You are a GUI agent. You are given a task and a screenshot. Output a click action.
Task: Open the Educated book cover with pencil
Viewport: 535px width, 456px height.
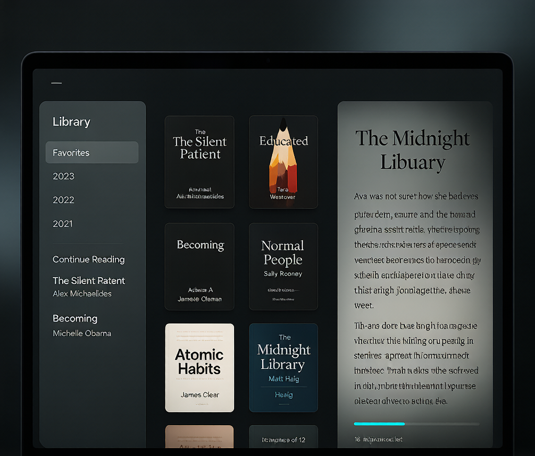click(x=283, y=162)
